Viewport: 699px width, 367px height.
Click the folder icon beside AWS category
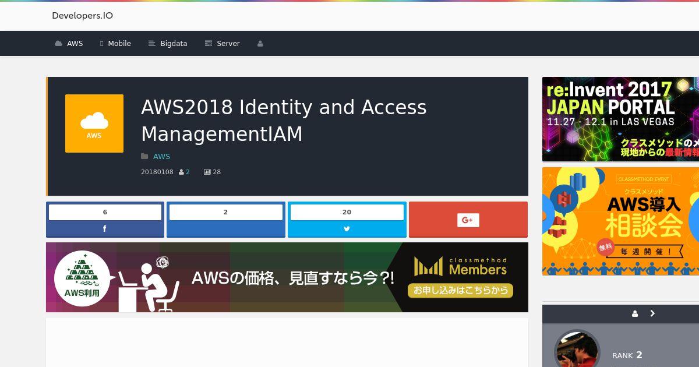(x=144, y=157)
